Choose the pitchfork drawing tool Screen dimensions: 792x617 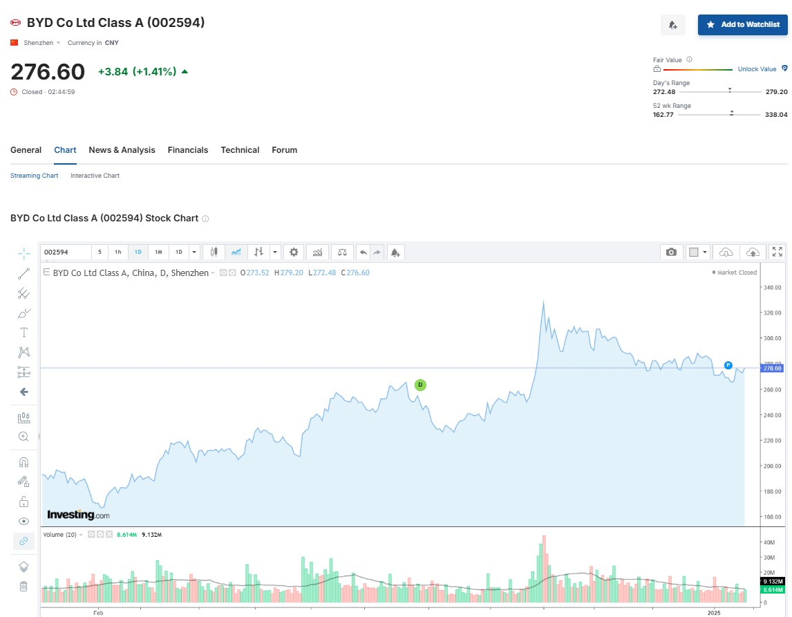pyautogui.click(x=23, y=293)
